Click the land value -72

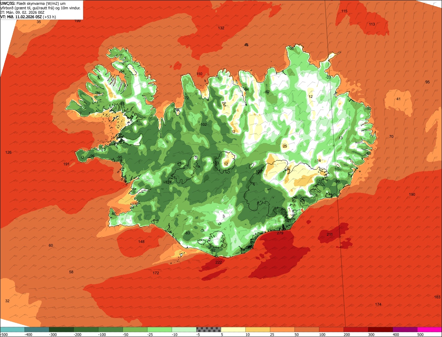[x=186, y=98]
